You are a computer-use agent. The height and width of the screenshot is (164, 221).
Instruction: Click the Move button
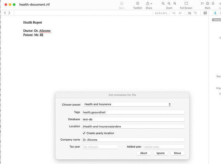pyautogui.click(x=177, y=153)
